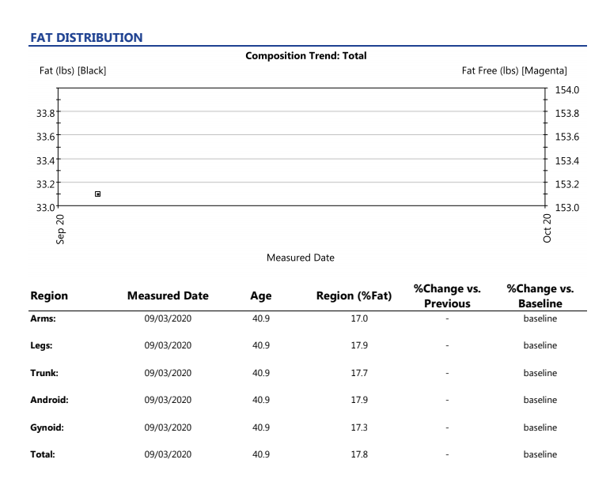Screen dimensions: 610x497
Task: Click the Measured Date axis title under chart
Action: click(x=301, y=258)
